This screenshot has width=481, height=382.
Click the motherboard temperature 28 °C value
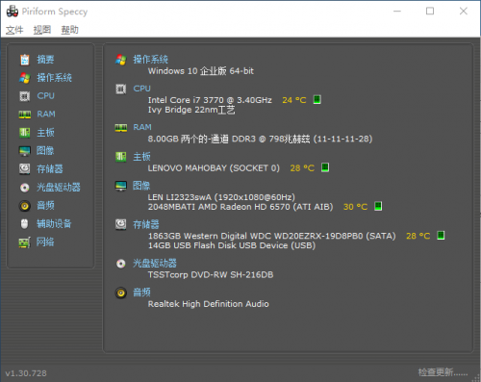click(302, 168)
